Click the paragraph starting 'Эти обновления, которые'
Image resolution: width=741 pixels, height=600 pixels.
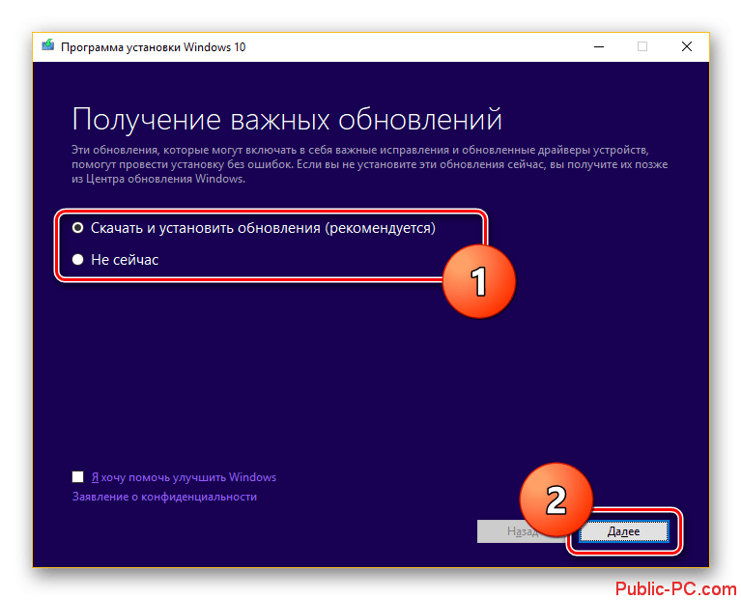(x=370, y=164)
